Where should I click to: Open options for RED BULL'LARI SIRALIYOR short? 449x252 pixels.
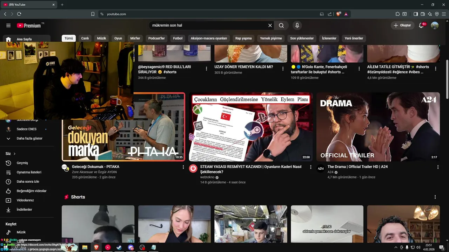pyautogui.click(x=206, y=69)
